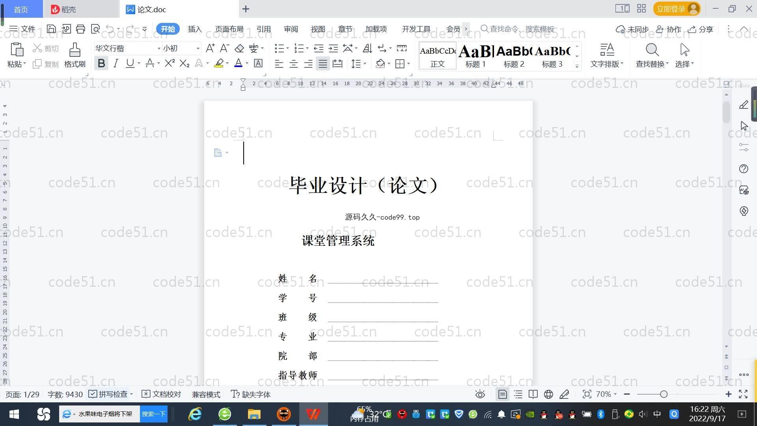
Task: Click the 分享 share button
Action: coord(701,29)
